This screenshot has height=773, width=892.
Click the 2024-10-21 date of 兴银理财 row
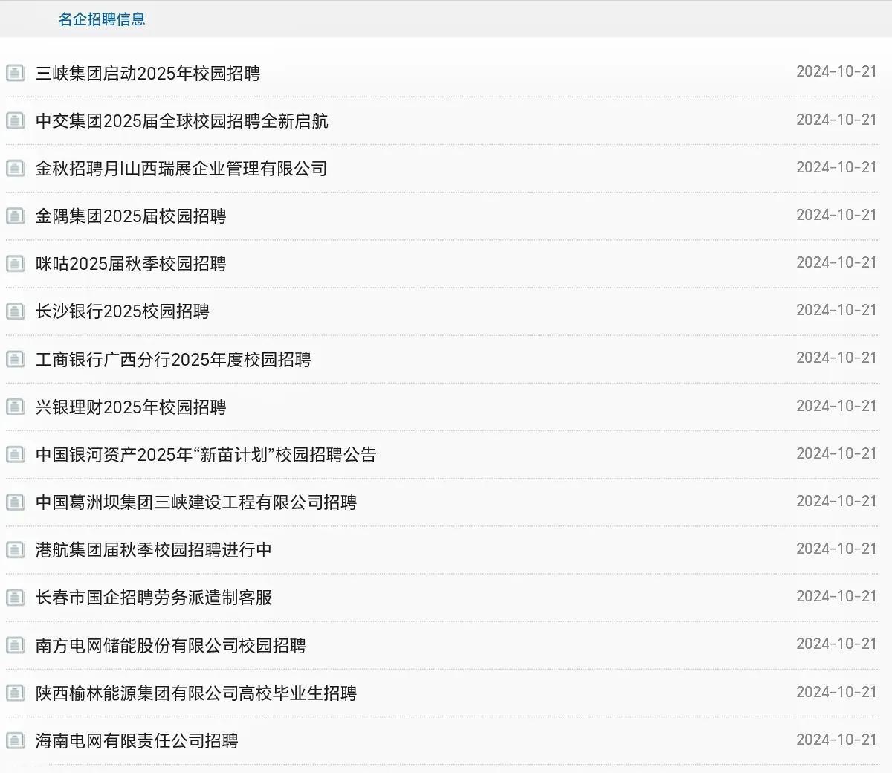[x=836, y=405]
